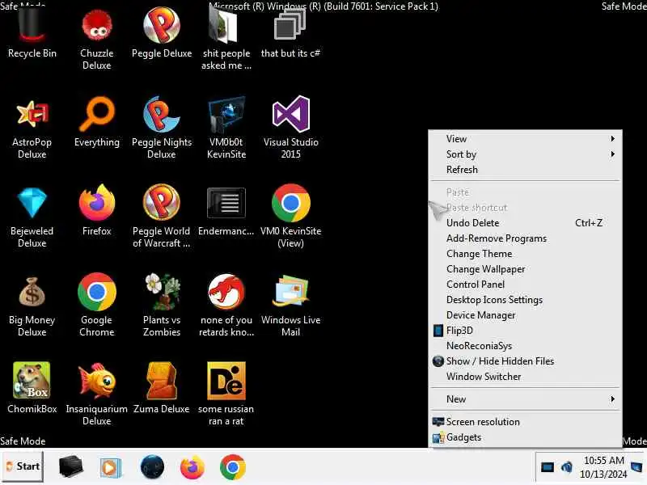
Task: Open Control Panel from context menu
Action: pos(525,285)
